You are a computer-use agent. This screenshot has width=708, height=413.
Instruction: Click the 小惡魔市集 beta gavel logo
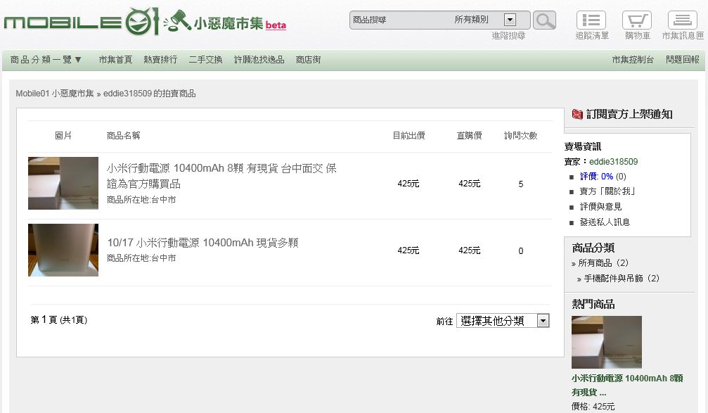click(224, 21)
